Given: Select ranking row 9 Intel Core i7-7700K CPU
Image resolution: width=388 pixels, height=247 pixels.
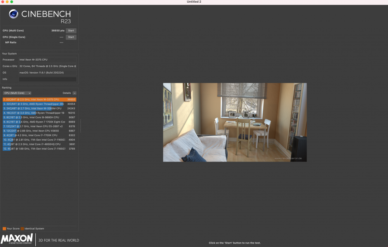Looking at the screenshot, I should (x=39, y=135).
